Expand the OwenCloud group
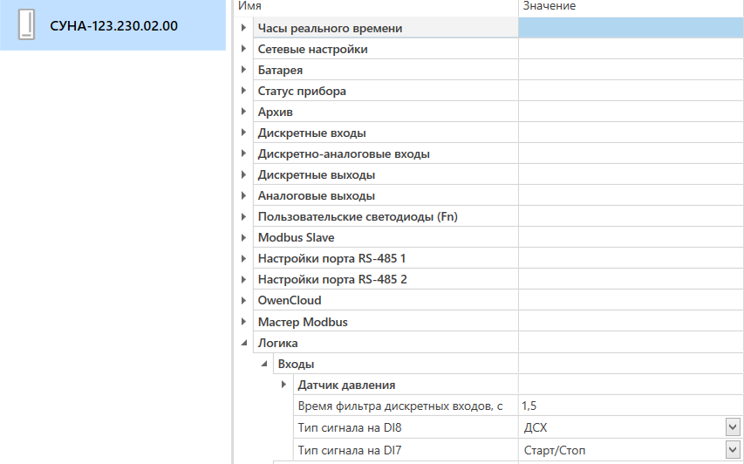 pos(243,300)
